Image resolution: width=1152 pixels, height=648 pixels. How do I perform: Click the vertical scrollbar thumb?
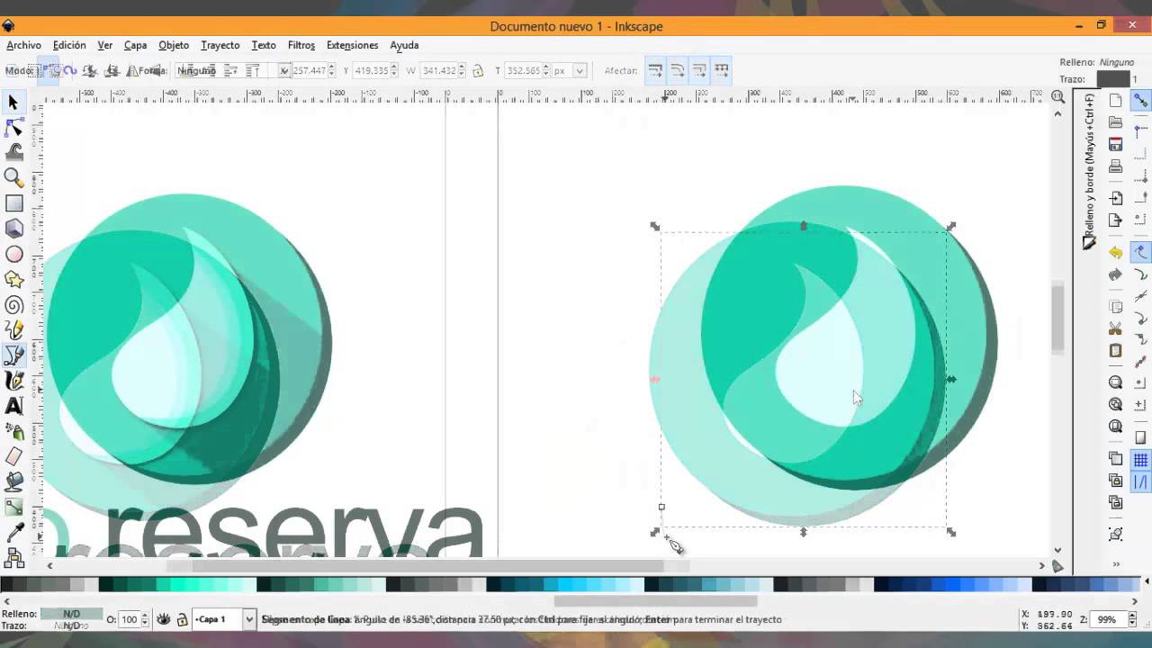click(x=1057, y=317)
